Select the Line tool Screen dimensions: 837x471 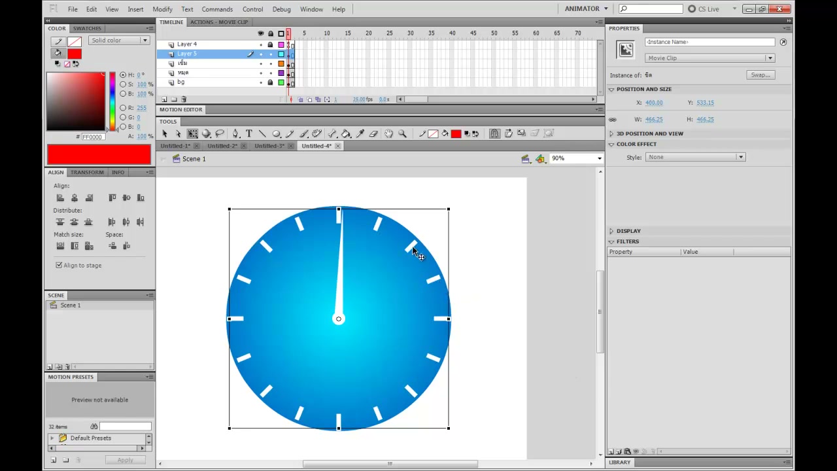(x=262, y=133)
